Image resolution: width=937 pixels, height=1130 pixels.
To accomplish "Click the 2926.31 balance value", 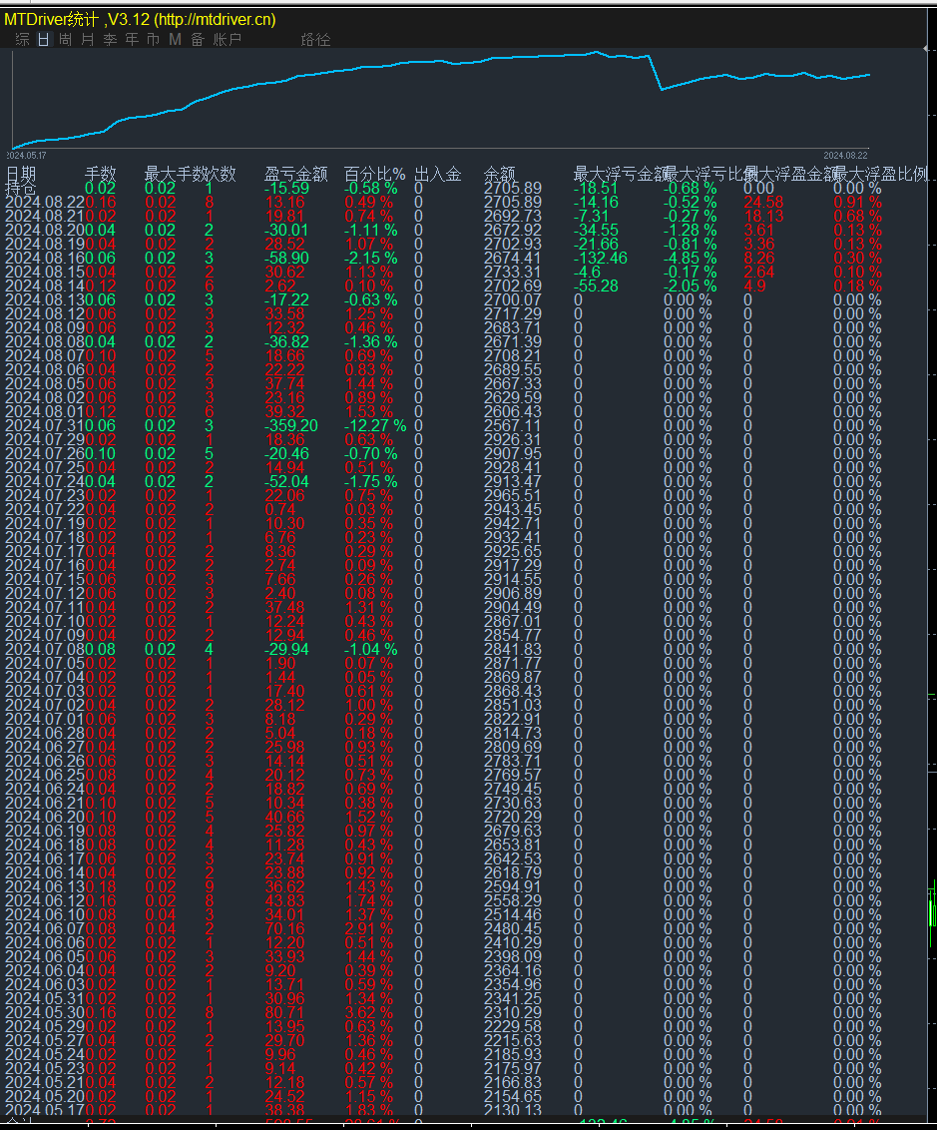I will click(x=513, y=439).
